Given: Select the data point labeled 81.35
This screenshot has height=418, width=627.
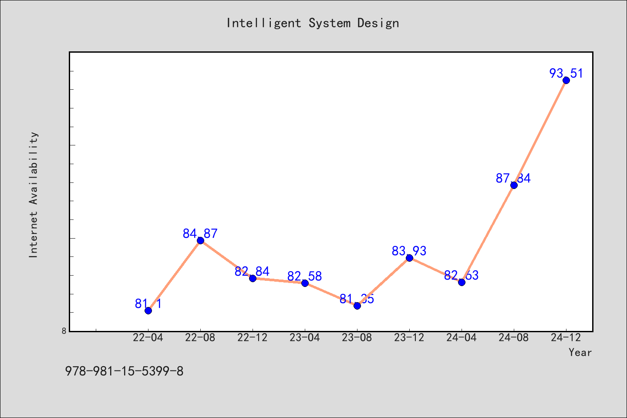Looking at the screenshot, I should click(x=357, y=306).
